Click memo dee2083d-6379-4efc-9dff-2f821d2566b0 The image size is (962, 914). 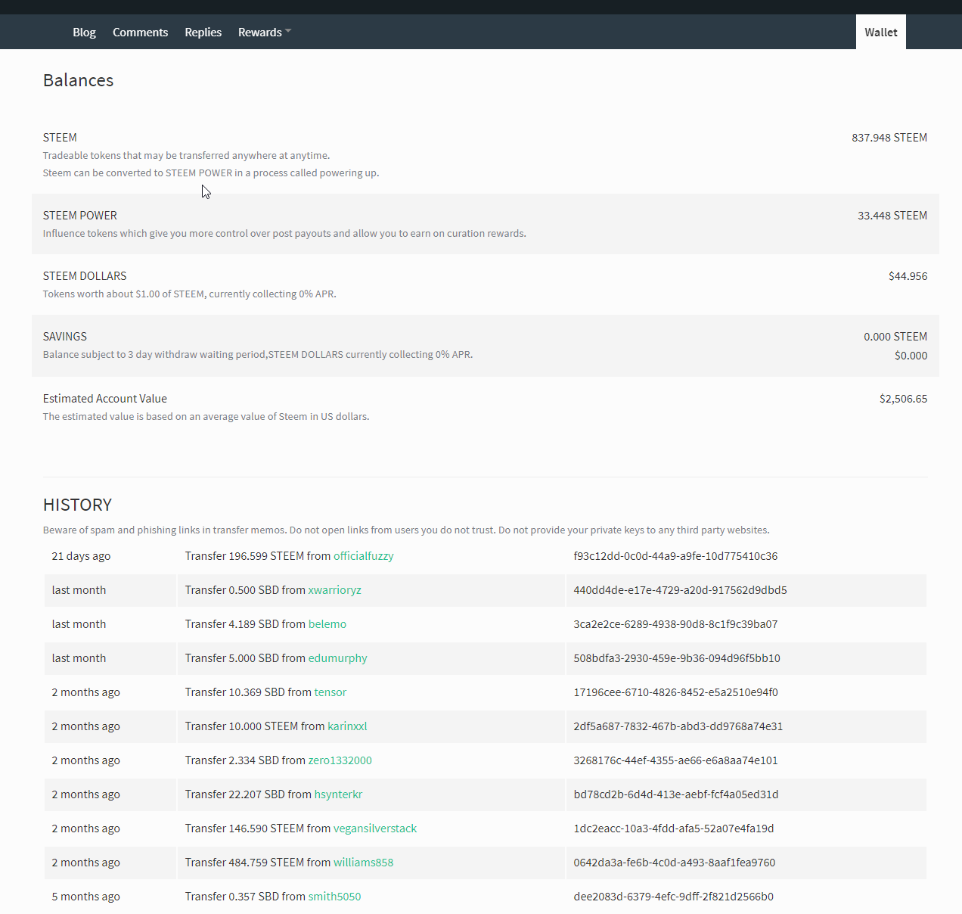pos(673,897)
